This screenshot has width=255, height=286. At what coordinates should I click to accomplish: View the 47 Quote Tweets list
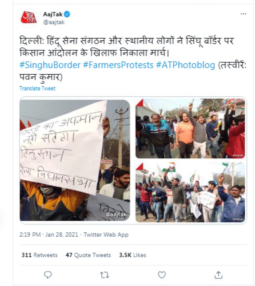click(x=88, y=255)
